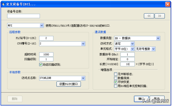Viewport: 172px width, 106px height.
Task: Expand the 访问点名称 S7ONLINE dropdown
Action: click(x=83, y=78)
